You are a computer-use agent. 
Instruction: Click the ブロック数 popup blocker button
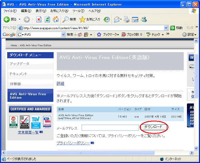132,35
